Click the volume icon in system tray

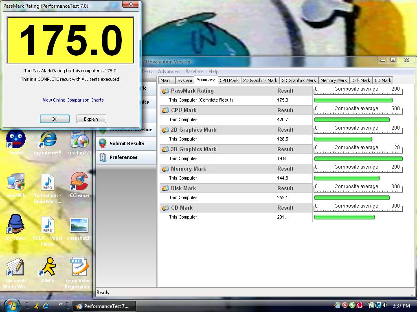point(385,305)
